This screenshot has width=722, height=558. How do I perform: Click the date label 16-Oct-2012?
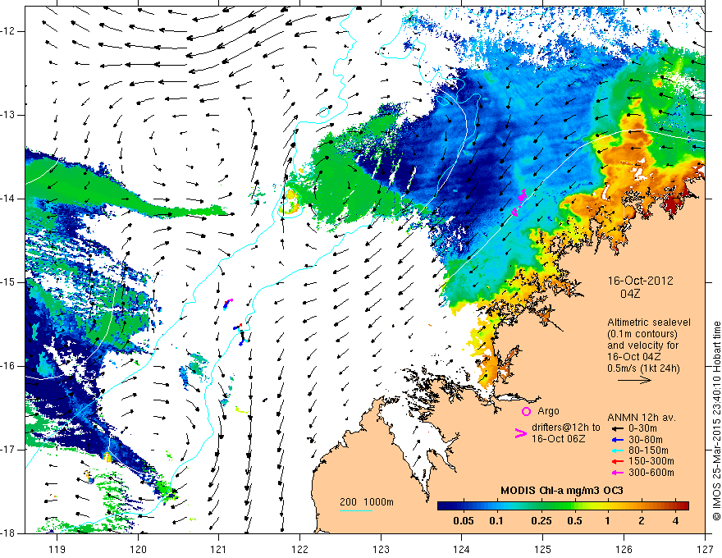click(640, 281)
